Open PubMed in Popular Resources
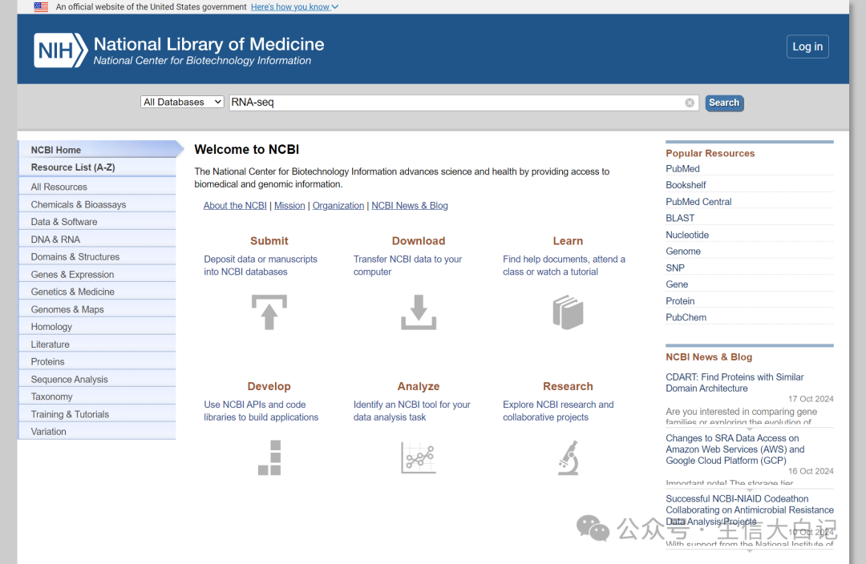The width and height of the screenshot is (866, 564). point(682,169)
